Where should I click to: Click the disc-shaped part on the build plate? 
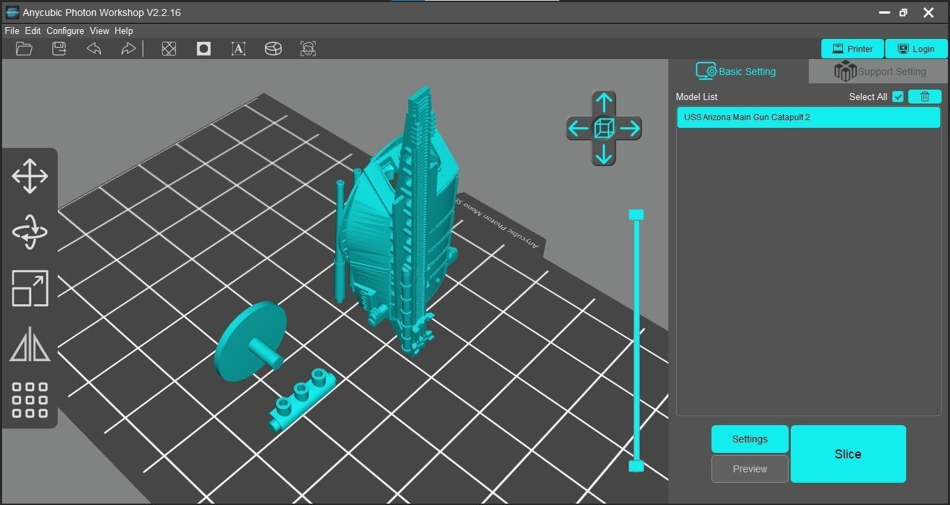(249, 342)
